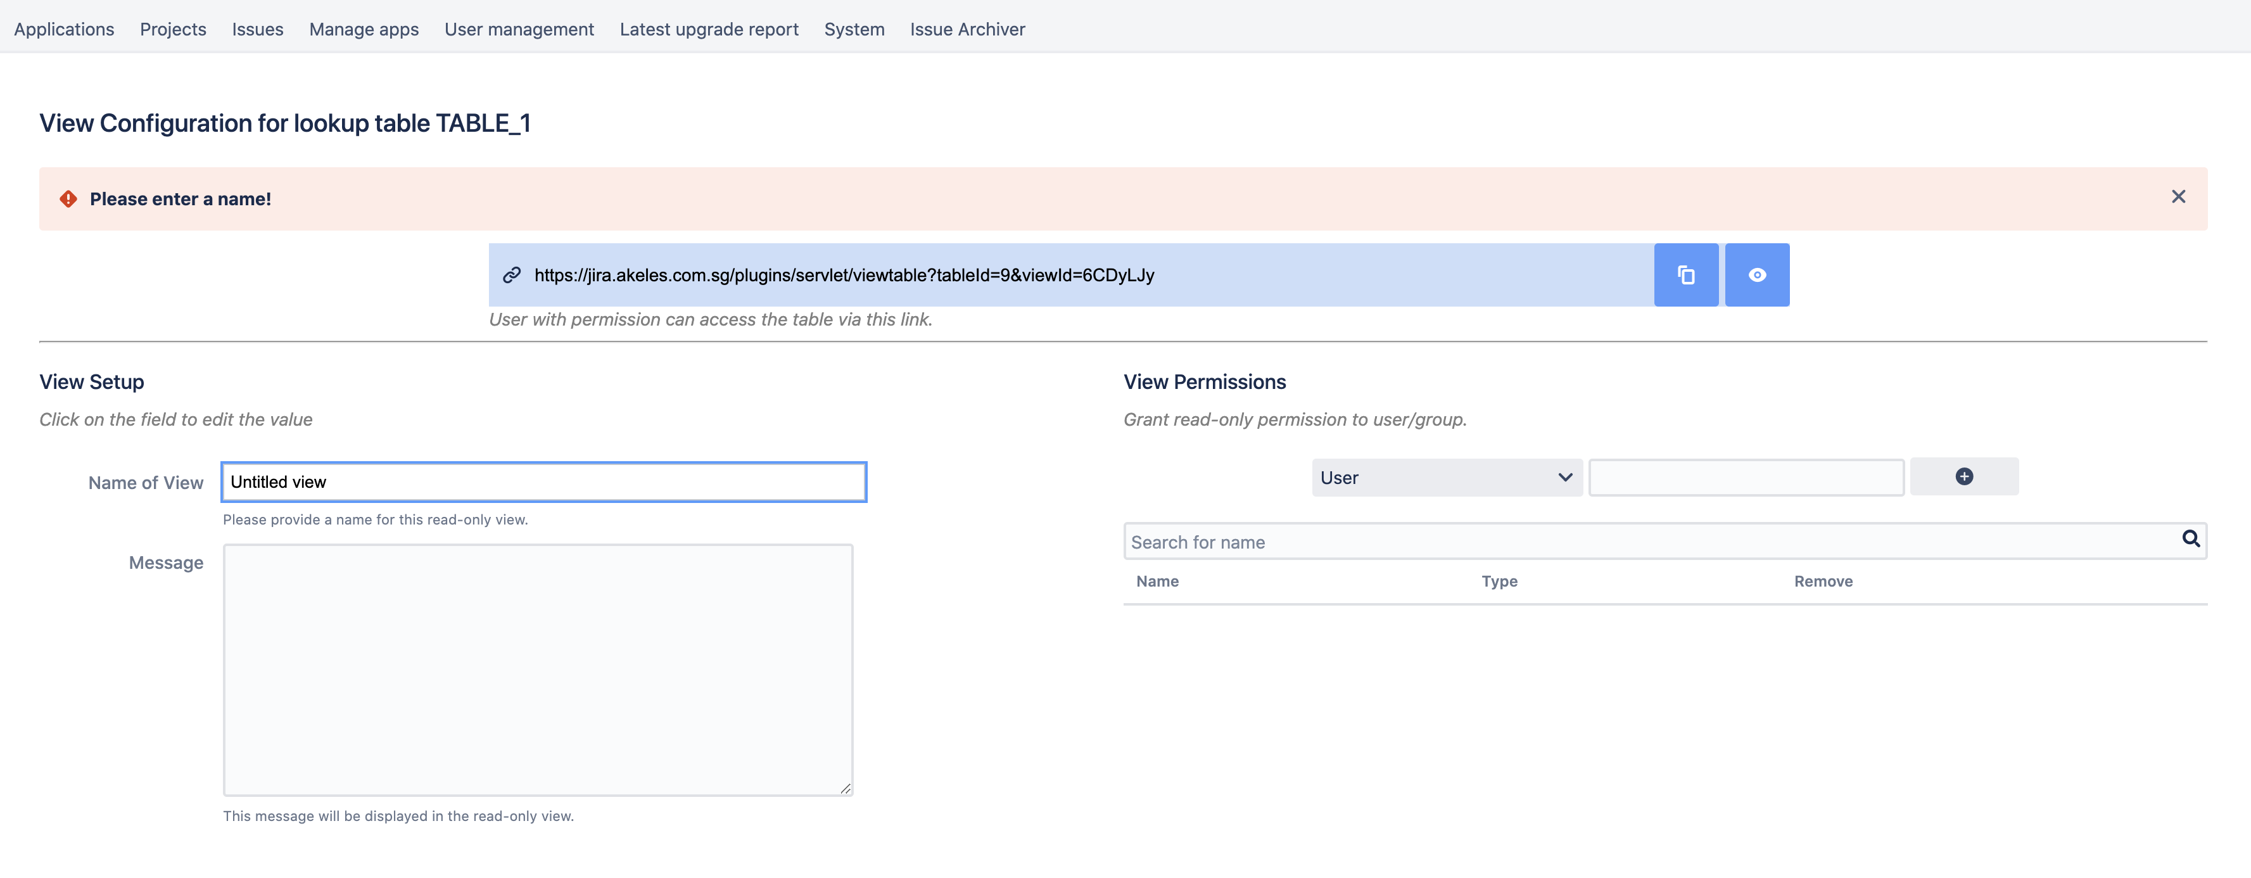Screen dimensions: 2251x878
Task: Click the plus icon to add permission
Action: 1963,477
